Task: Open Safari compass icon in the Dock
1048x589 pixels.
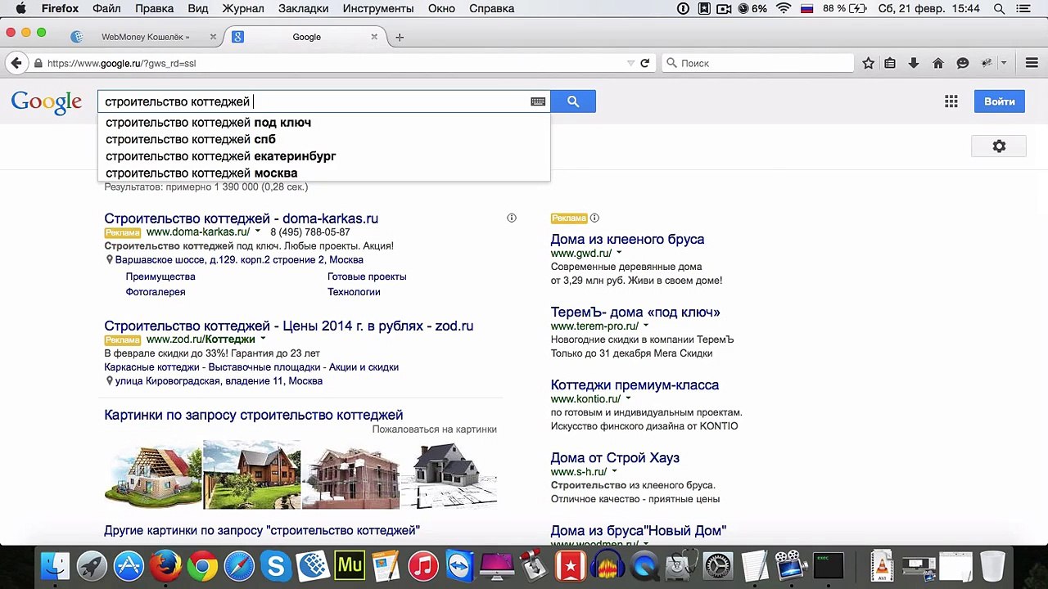Action: [239, 565]
